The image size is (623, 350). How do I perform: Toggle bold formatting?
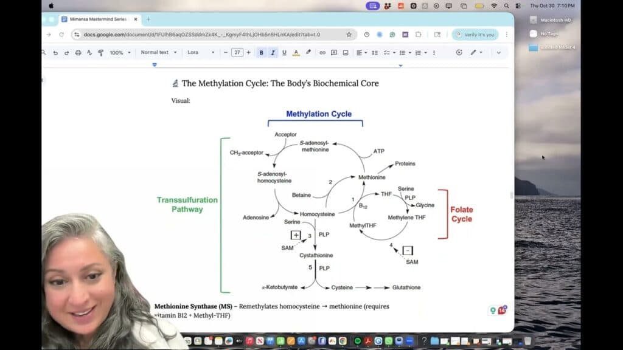pyautogui.click(x=262, y=53)
